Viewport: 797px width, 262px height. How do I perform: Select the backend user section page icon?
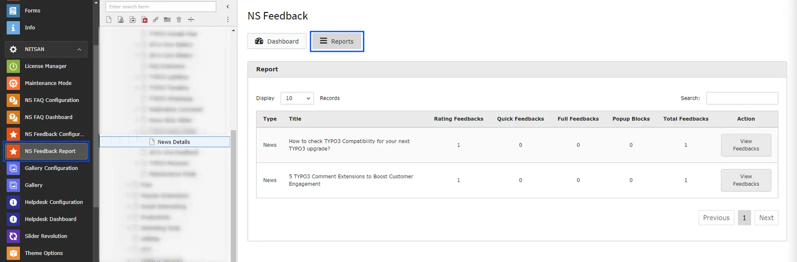pyautogui.click(x=121, y=19)
